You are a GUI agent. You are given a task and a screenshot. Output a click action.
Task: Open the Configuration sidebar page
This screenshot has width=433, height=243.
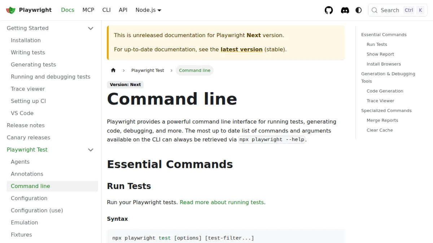coord(29,198)
